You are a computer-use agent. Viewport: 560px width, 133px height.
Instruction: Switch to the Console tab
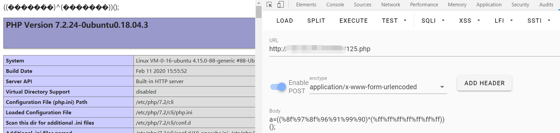(x=335, y=5)
